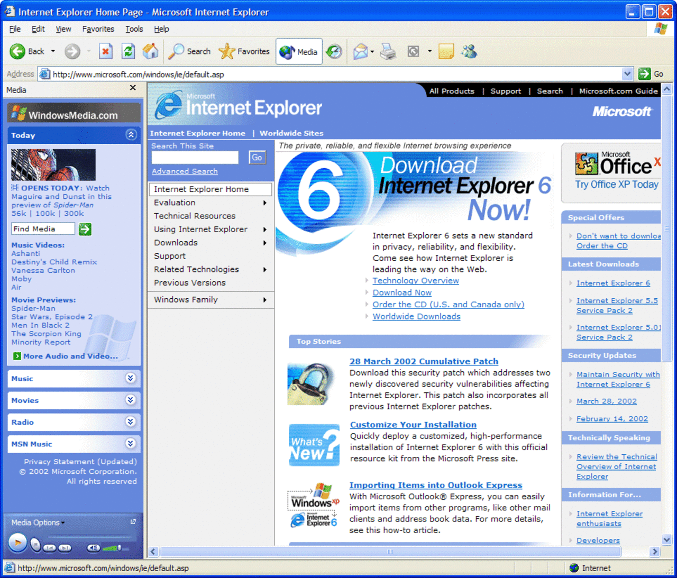Open the Tools menu
The height and width of the screenshot is (578, 677).
tap(134, 29)
